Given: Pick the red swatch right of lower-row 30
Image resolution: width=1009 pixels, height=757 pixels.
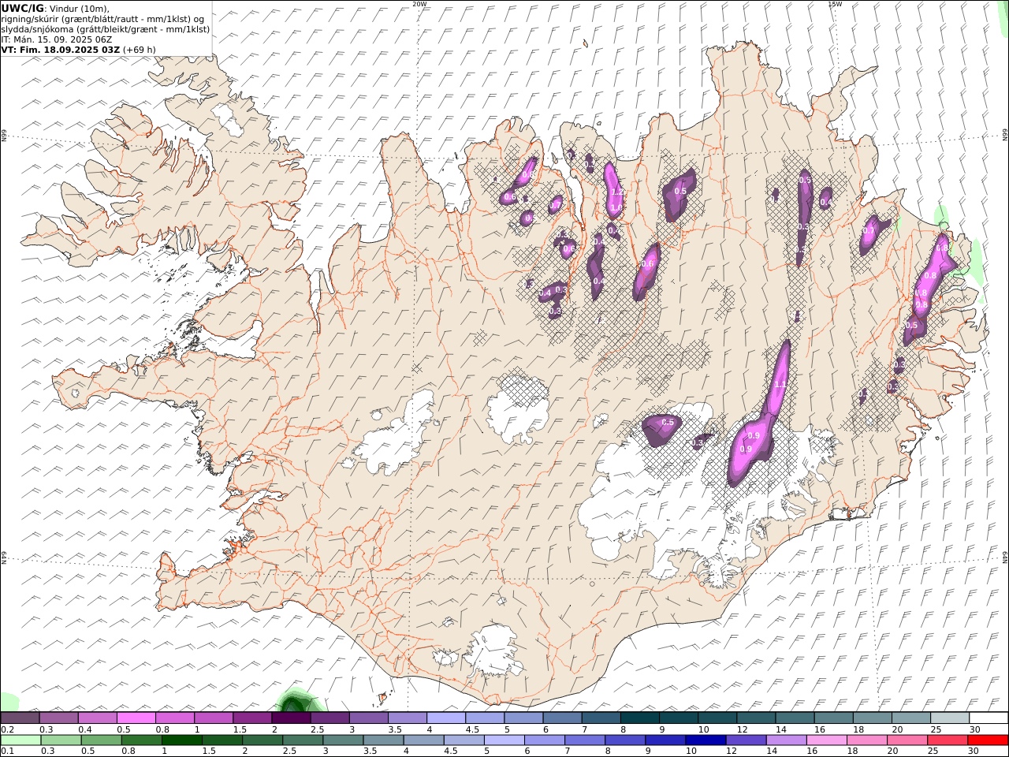Looking at the screenshot, I should [x=987, y=740].
